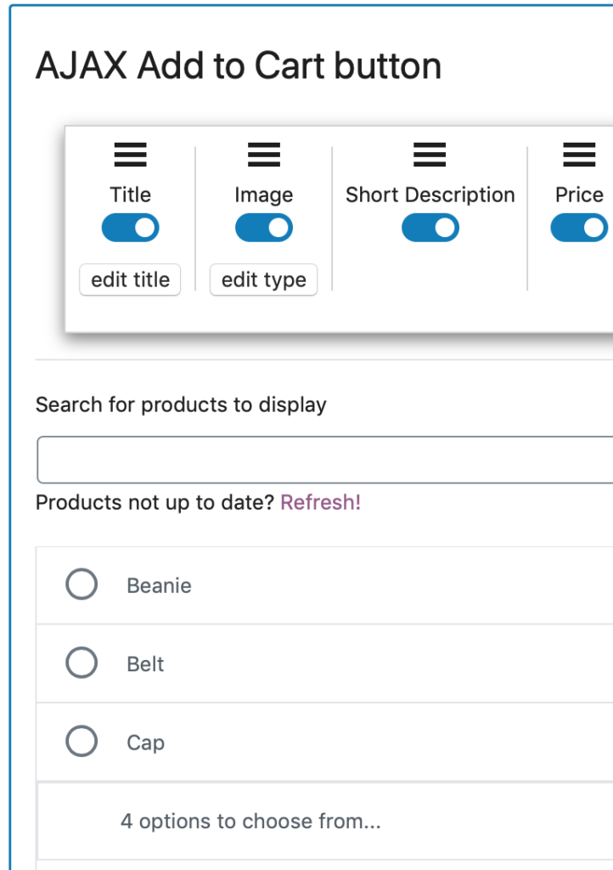This screenshot has width=613, height=870.
Task: Click the Short Description column label
Action: (430, 195)
